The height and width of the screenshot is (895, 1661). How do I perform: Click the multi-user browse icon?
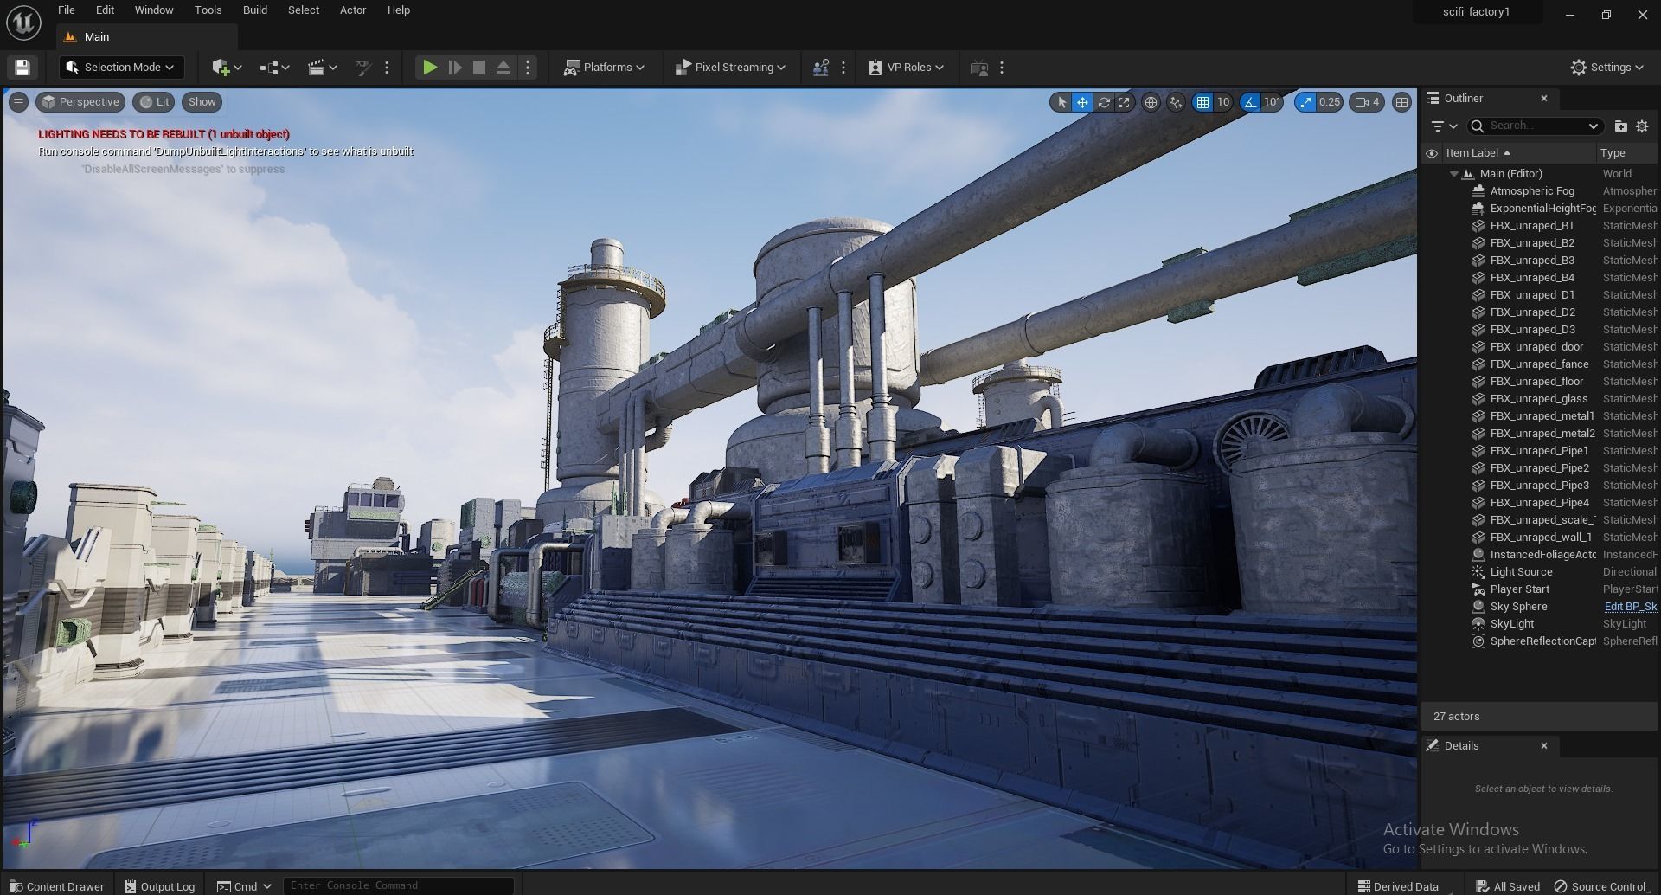821,68
